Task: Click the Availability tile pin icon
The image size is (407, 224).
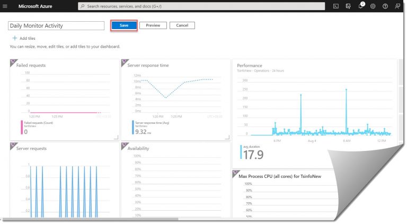Action: click(x=124, y=146)
